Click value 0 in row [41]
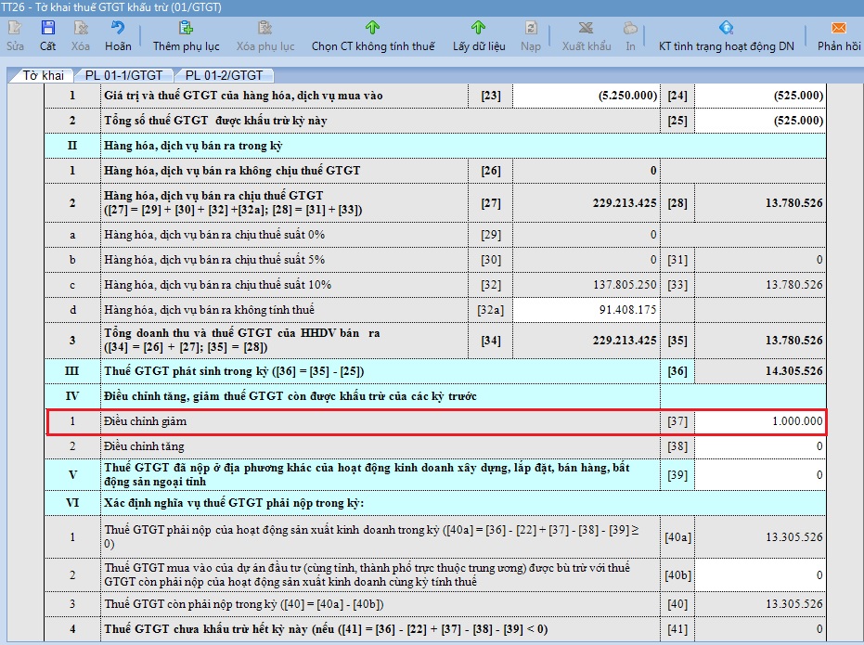Image resolution: width=864 pixels, height=645 pixels. click(x=819, y=629)
